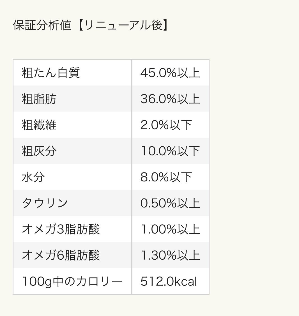The height and width of the screenshot is (316, 299).
Task: Click the 【リニューアル後】 bracketed label
Action: (122, 25)
